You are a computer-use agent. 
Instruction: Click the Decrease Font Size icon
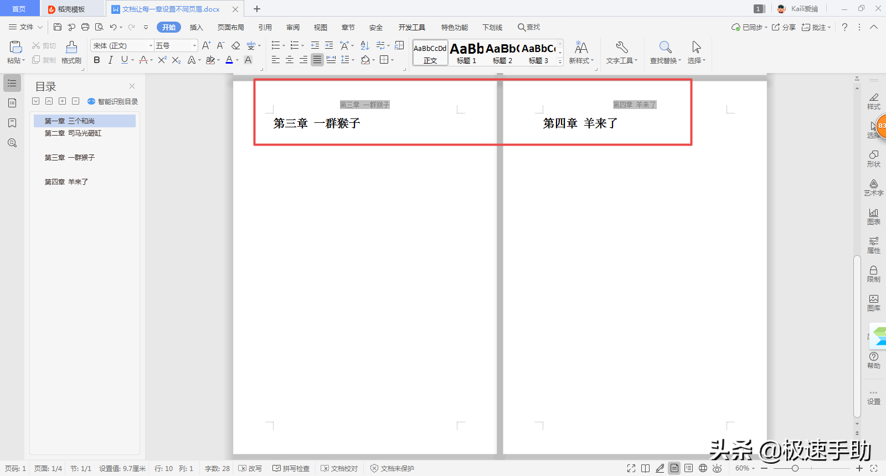[x=220, y=45]
